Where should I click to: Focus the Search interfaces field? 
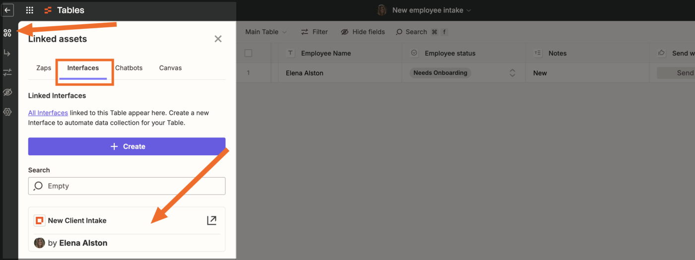coord(127,186)
